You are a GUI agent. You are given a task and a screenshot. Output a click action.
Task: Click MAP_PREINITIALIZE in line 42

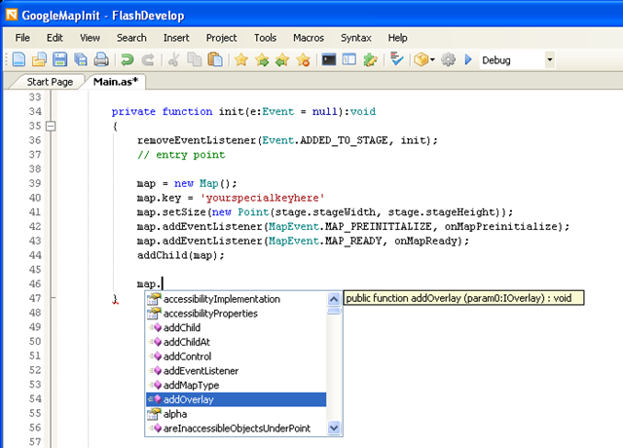(379, 227)
